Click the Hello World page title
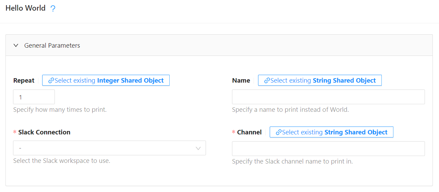 (26, 8)
